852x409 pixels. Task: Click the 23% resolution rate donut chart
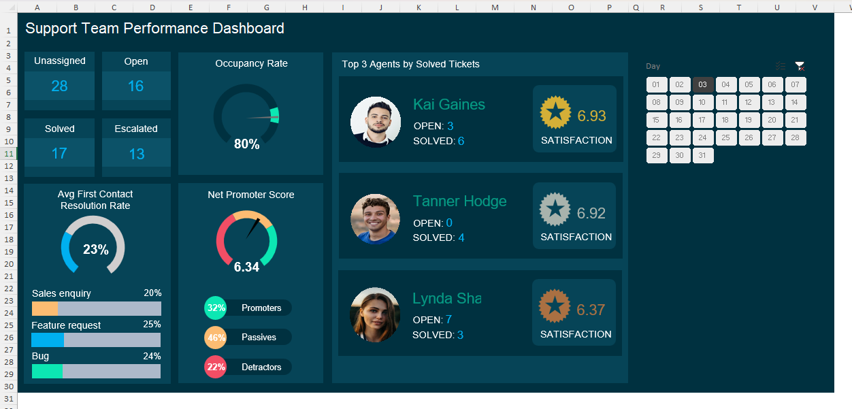click(x=93, y=246)
